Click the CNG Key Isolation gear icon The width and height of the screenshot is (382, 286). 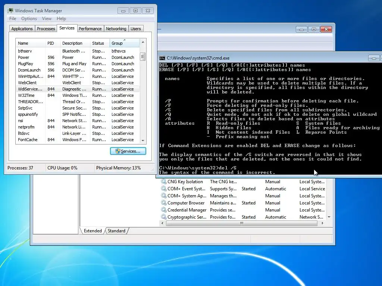pos(164,182)
